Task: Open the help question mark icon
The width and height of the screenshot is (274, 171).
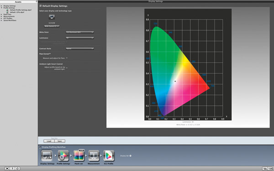Action: (12, 168)
